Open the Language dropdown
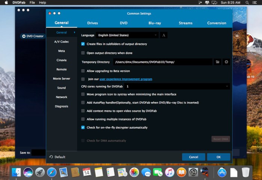The height and width of the screenshot is (180, 262). pos(127,35)
